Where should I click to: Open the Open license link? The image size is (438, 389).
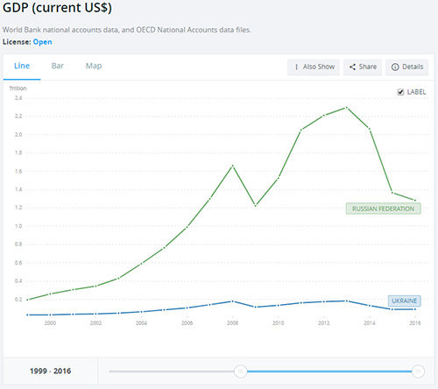42,42
